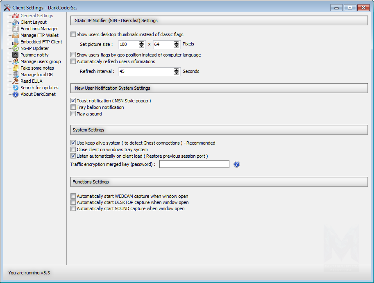Screen dimensions: 374x283
Task: Select the Manage FTP Wallet icon
Action: 16,35
